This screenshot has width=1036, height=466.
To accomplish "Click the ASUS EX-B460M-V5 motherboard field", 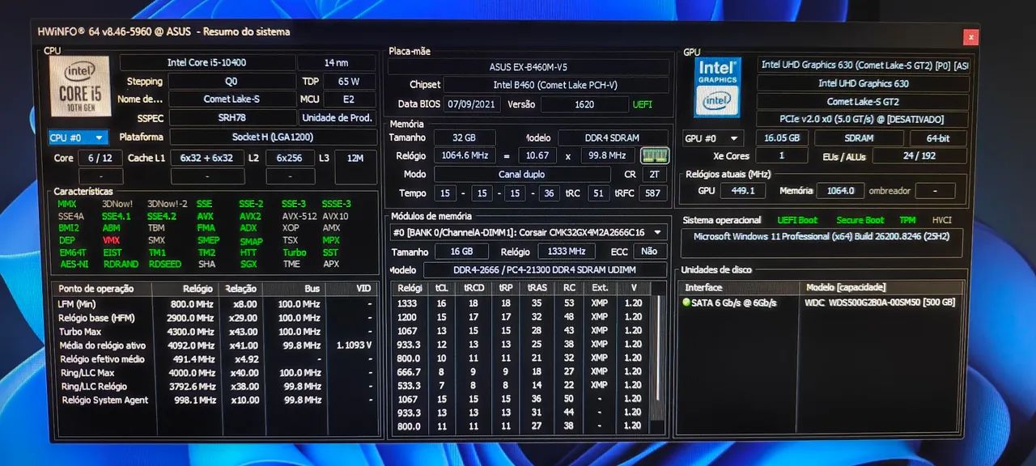I will [x=529, y=67].
